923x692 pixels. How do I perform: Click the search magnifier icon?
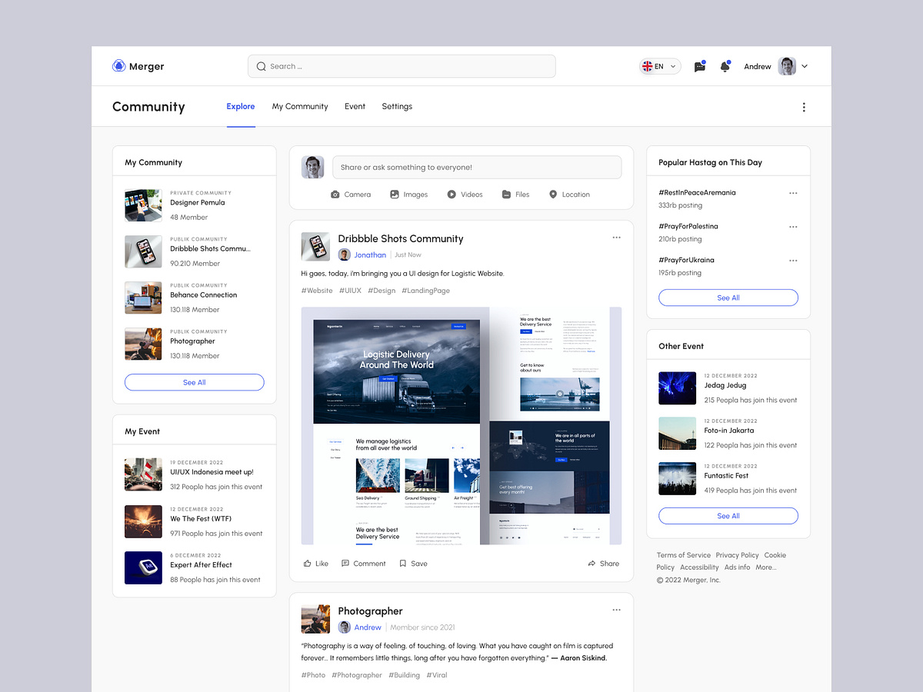click(x=262, y=66)
